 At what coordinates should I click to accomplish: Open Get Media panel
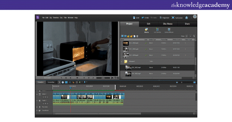tap(157, 30)
